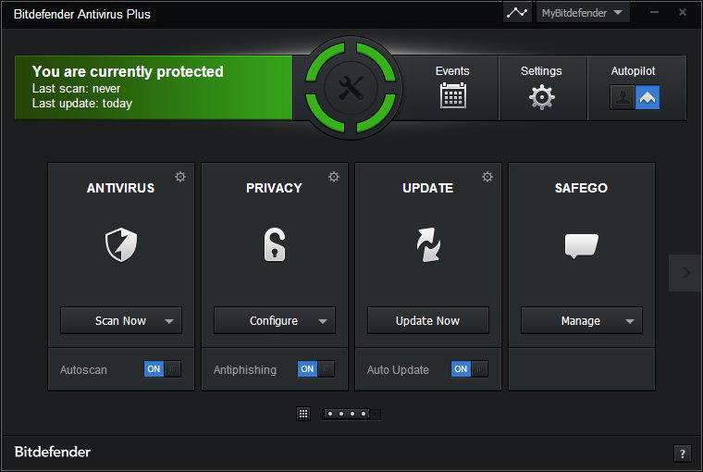Enable Autopilot mode blue button
Image resolution: width=703 pixels, height=472 pixels.
coord(647,97)
